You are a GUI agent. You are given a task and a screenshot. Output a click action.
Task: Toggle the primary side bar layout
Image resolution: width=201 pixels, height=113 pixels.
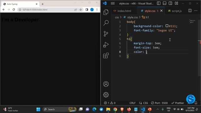pyautogui.click(x=159, y=3)
